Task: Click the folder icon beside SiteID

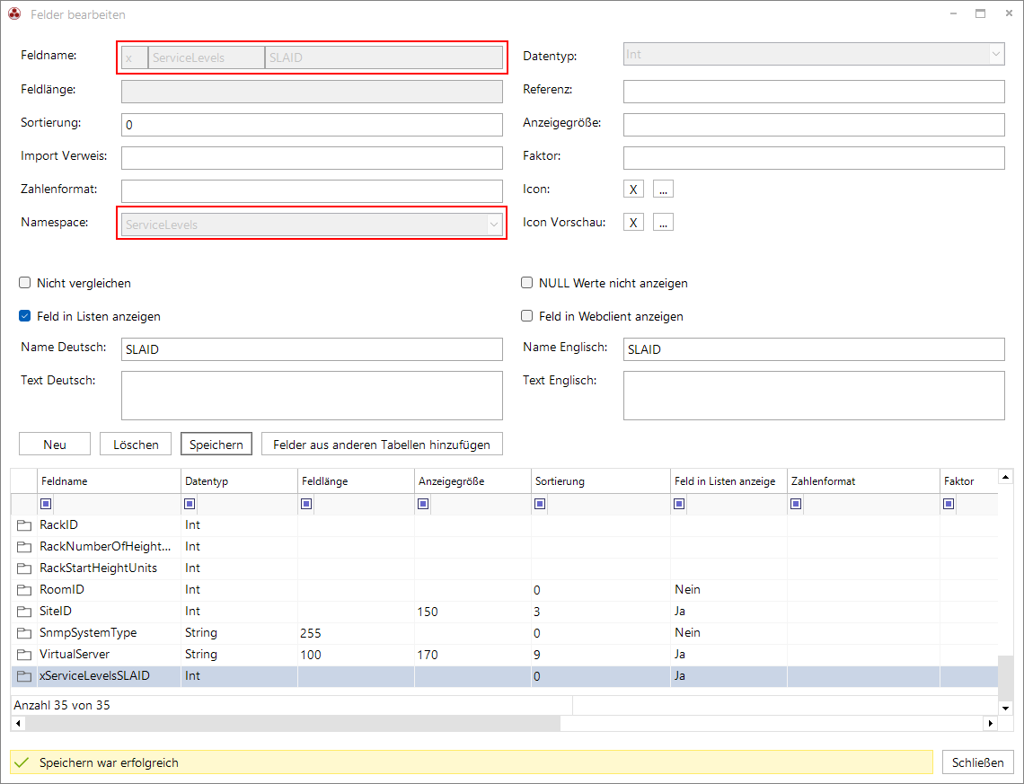Action: (24, 611)
